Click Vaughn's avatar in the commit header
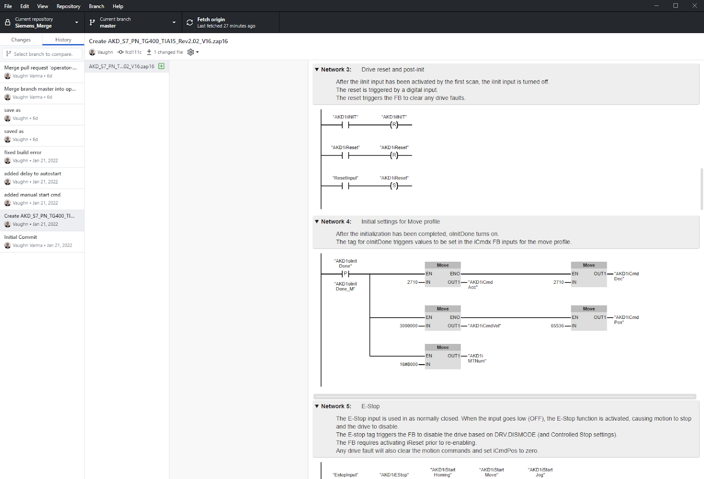The image size is (704, 479). coord(92,52)
